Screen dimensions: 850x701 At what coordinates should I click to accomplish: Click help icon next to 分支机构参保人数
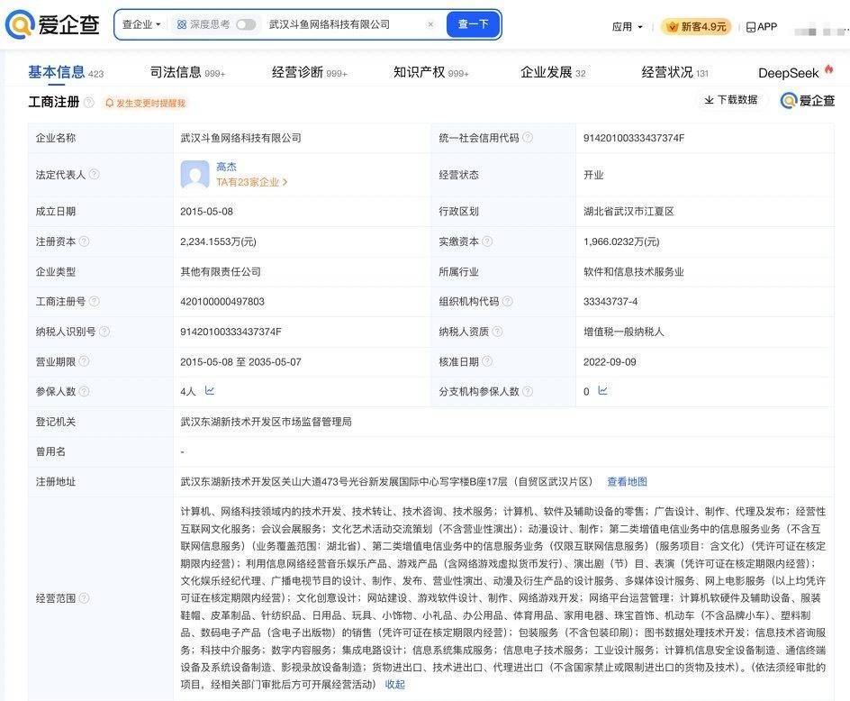[528, 391]
